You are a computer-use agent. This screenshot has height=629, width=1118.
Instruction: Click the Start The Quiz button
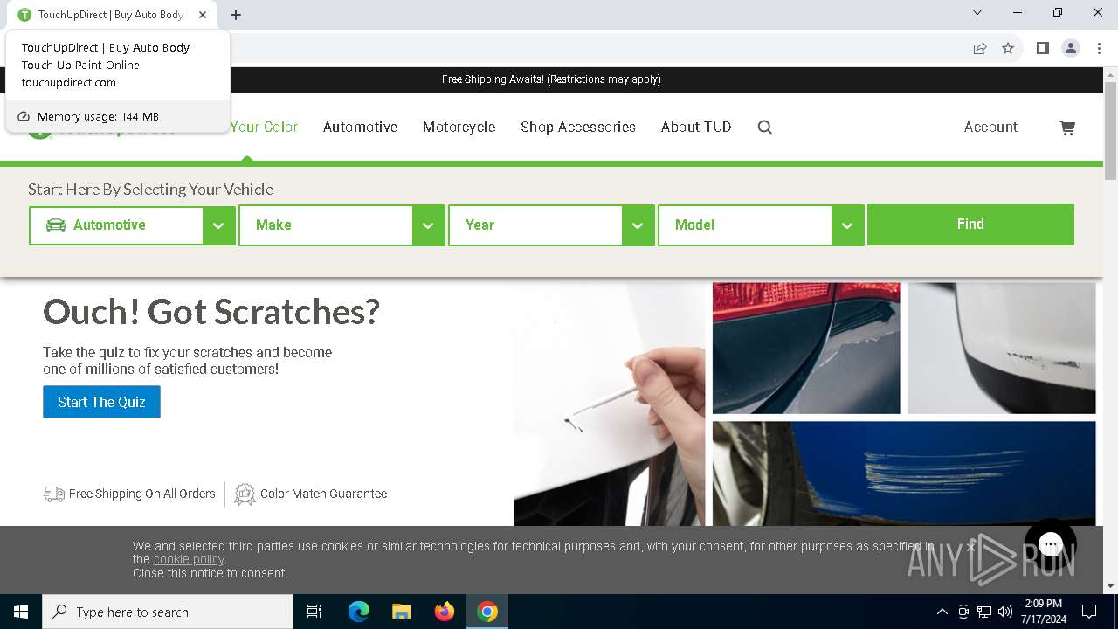tap(101, 402)
